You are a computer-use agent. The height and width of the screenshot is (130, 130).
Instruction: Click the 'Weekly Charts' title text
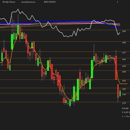click(x=9, y=2)
